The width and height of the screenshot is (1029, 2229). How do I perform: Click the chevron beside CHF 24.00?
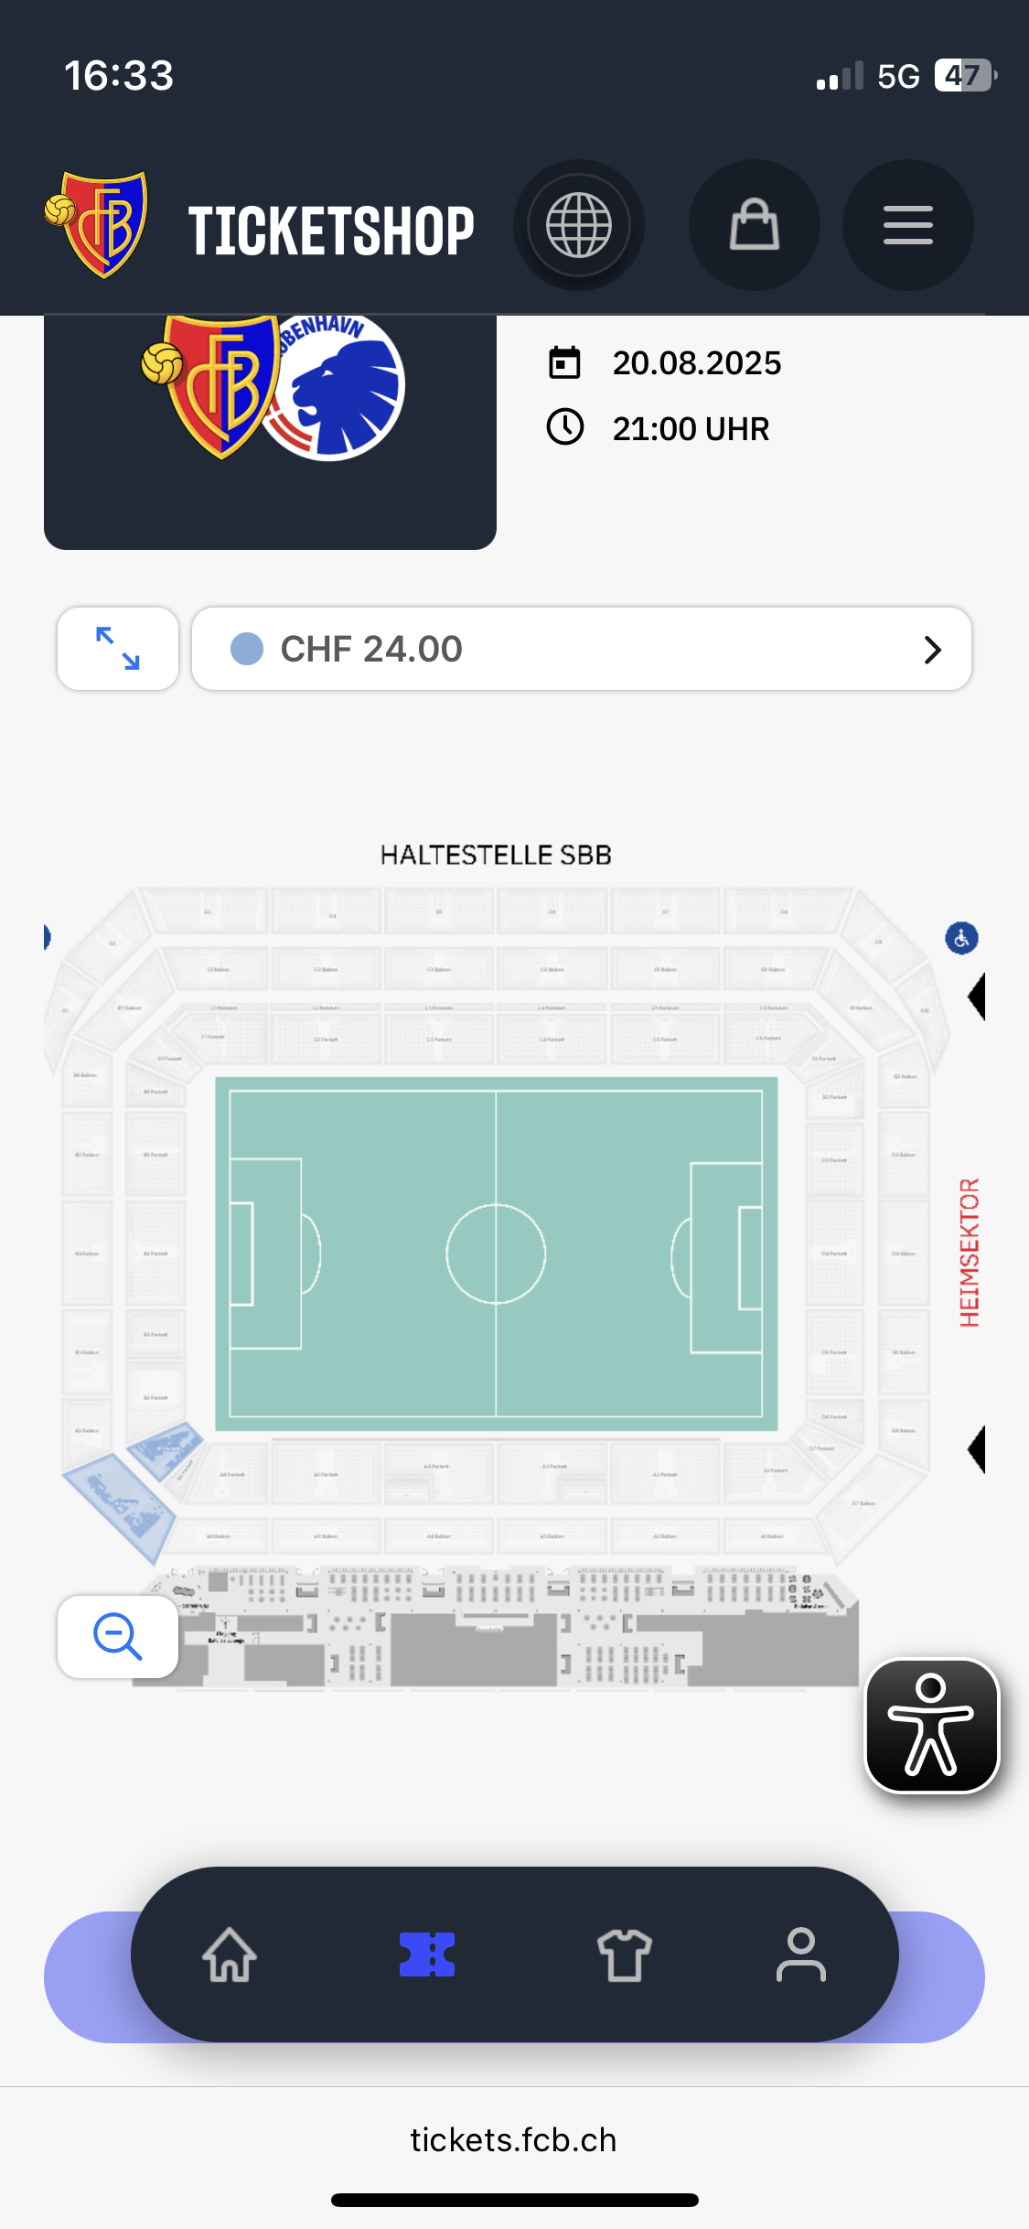pos(932,650)
